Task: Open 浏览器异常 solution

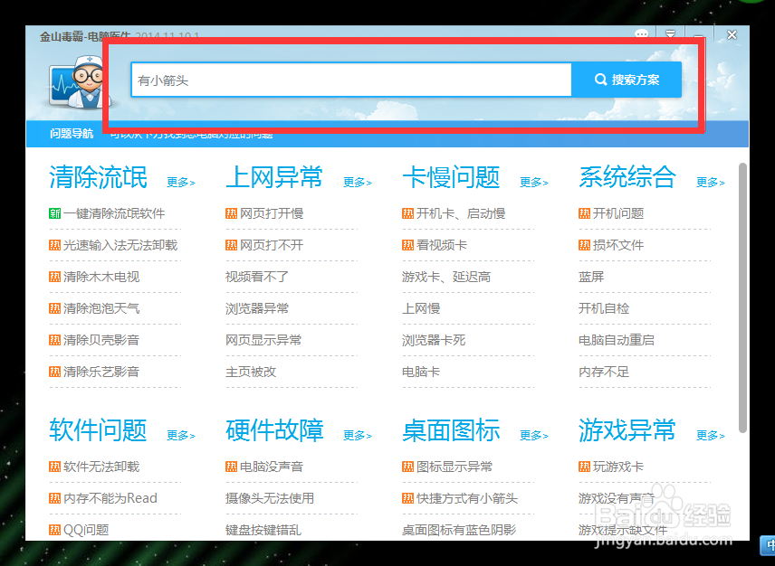Action: (257, 308)
